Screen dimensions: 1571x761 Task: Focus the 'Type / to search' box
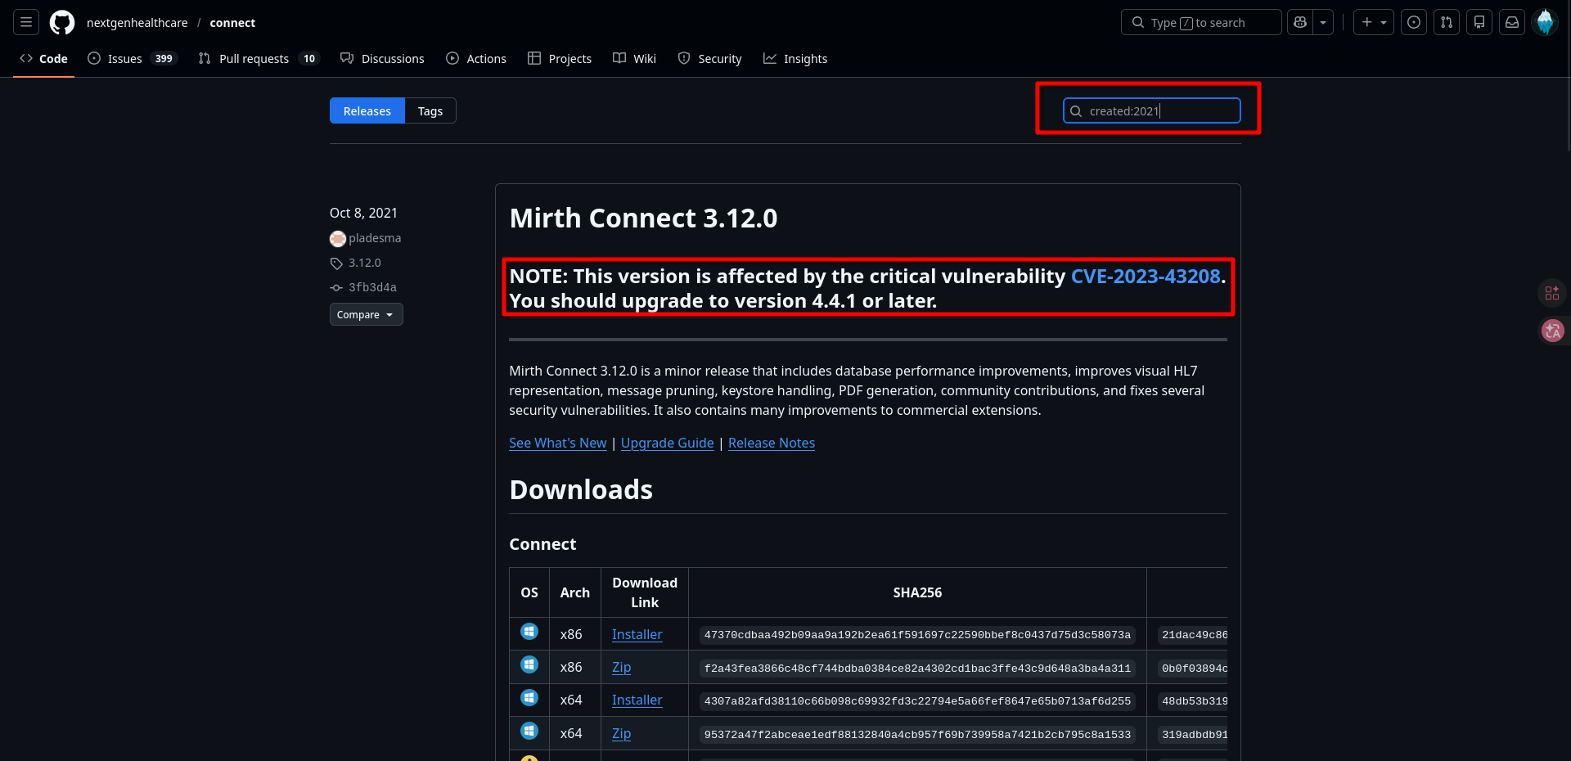[1201, 22]
